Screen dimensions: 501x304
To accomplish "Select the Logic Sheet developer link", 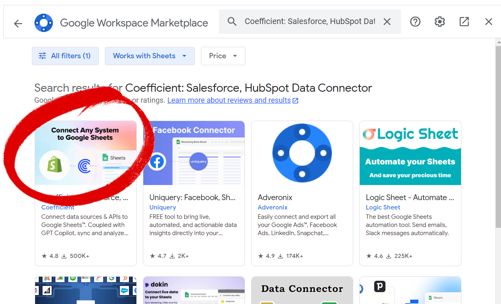I will 383,207.
